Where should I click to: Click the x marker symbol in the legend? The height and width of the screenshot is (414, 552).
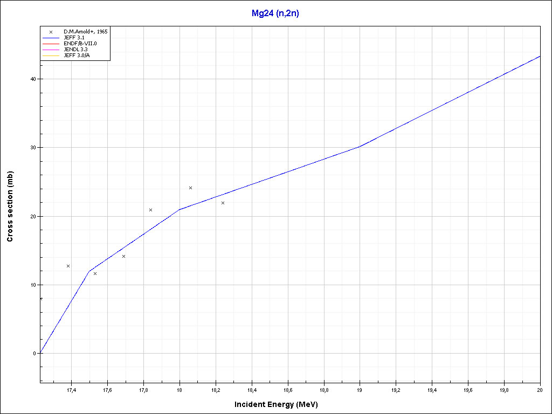[x=51, y=32]
